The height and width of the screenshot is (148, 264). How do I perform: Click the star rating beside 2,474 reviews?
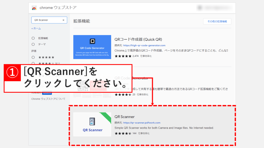[123, 56]
